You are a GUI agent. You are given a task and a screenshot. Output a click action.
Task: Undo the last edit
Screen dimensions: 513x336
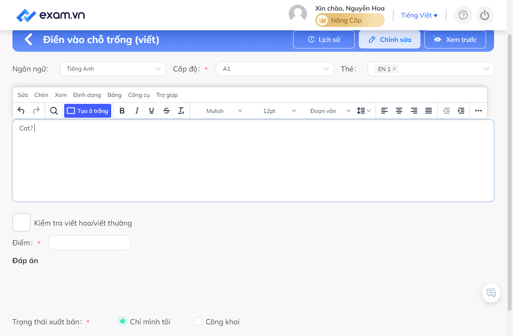(21, 111)
